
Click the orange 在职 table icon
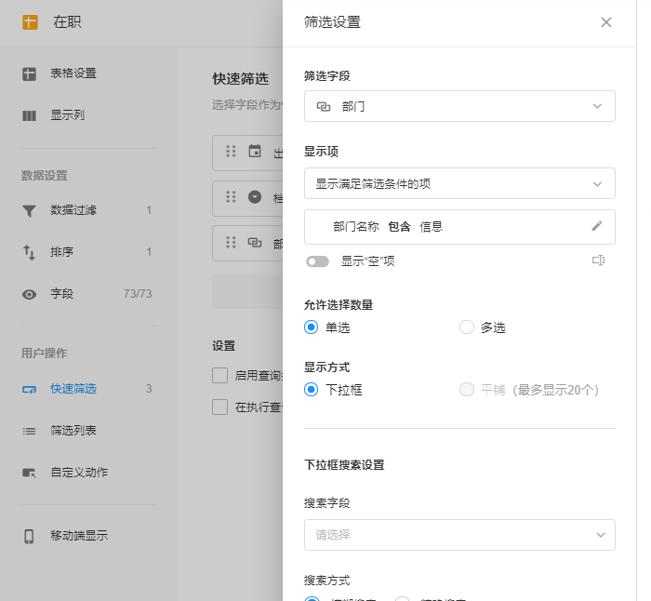pyautogui.click(x=31, y=22)
